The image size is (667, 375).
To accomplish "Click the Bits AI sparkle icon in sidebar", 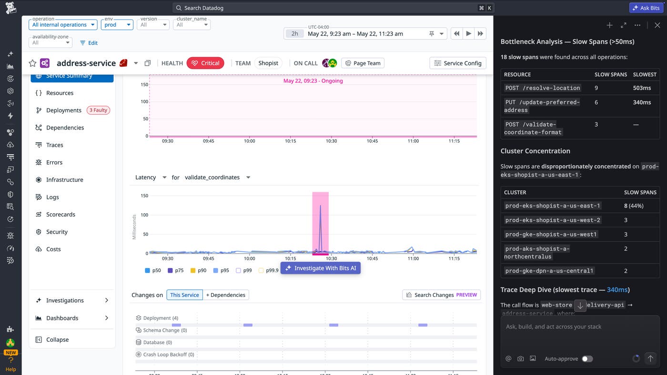I will 10,54.
